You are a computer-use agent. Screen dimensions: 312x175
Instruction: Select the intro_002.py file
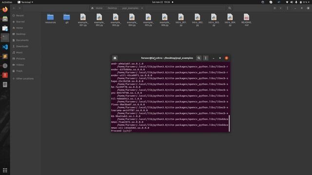(x=197, y=20)
